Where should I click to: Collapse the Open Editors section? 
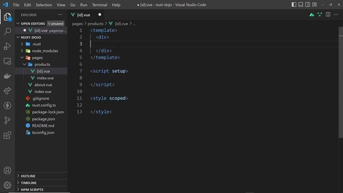pos(18,24)
